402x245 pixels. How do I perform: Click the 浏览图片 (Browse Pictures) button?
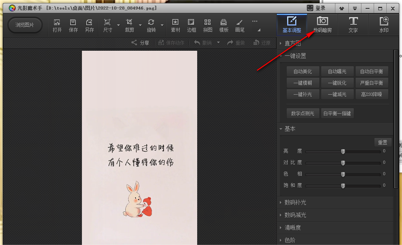pos(25,25)
